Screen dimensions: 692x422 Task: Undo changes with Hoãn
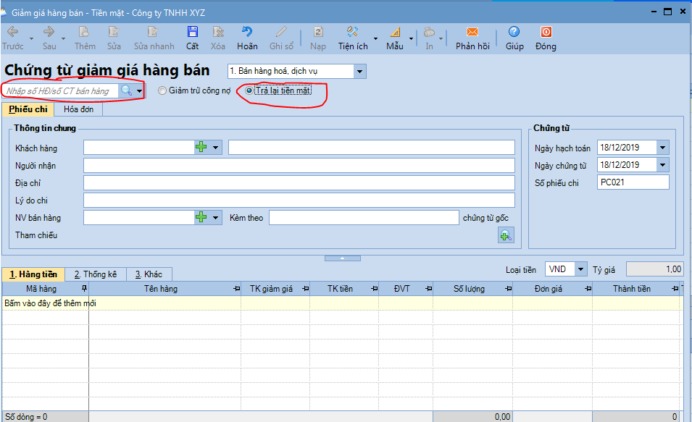click(247, 38)
